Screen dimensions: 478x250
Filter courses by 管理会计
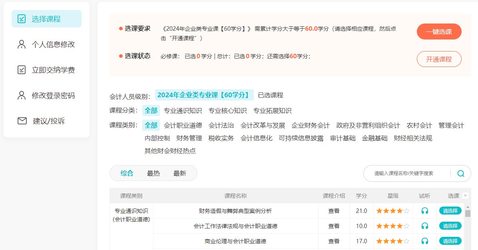pos(451,125)
